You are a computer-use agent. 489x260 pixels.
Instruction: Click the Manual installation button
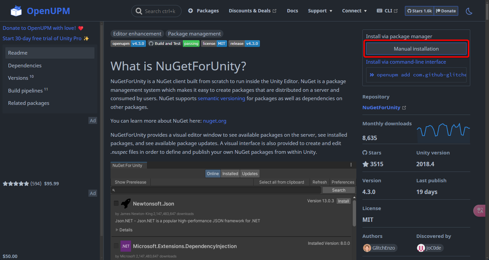(x=416, y=49)
